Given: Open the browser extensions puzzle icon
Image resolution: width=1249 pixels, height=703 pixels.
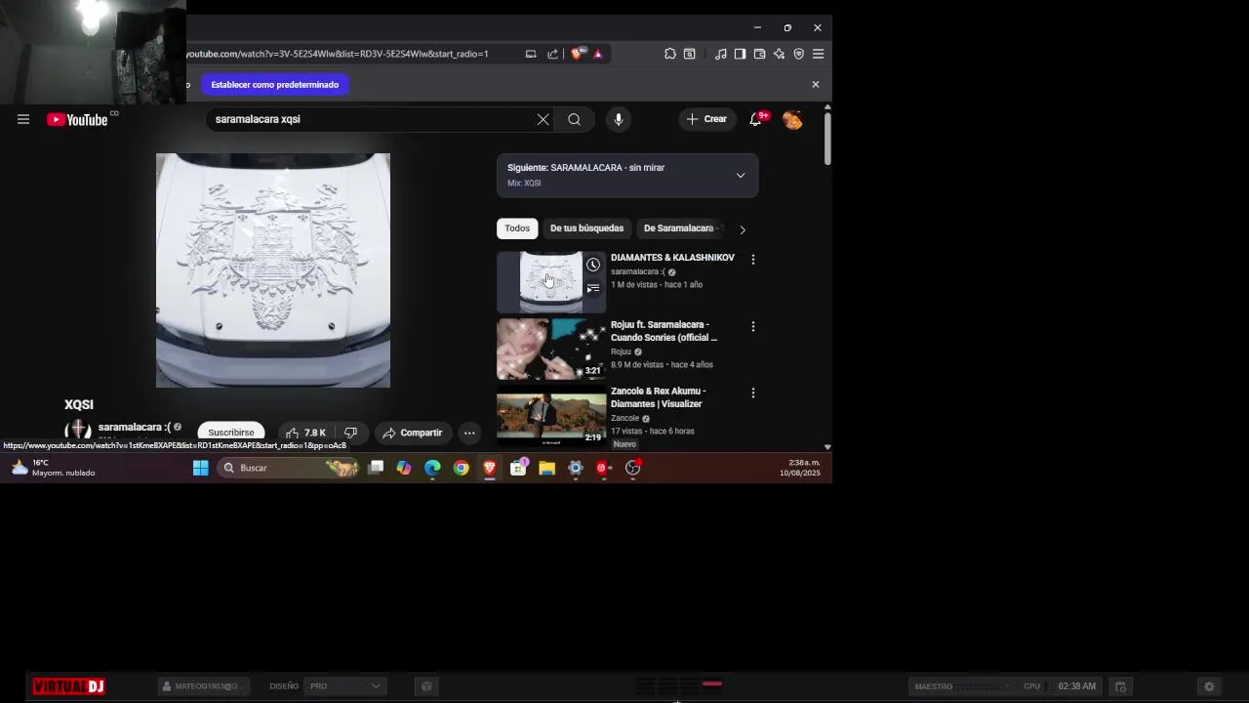Looking at the screenshot, I should (x=669, y=54).
